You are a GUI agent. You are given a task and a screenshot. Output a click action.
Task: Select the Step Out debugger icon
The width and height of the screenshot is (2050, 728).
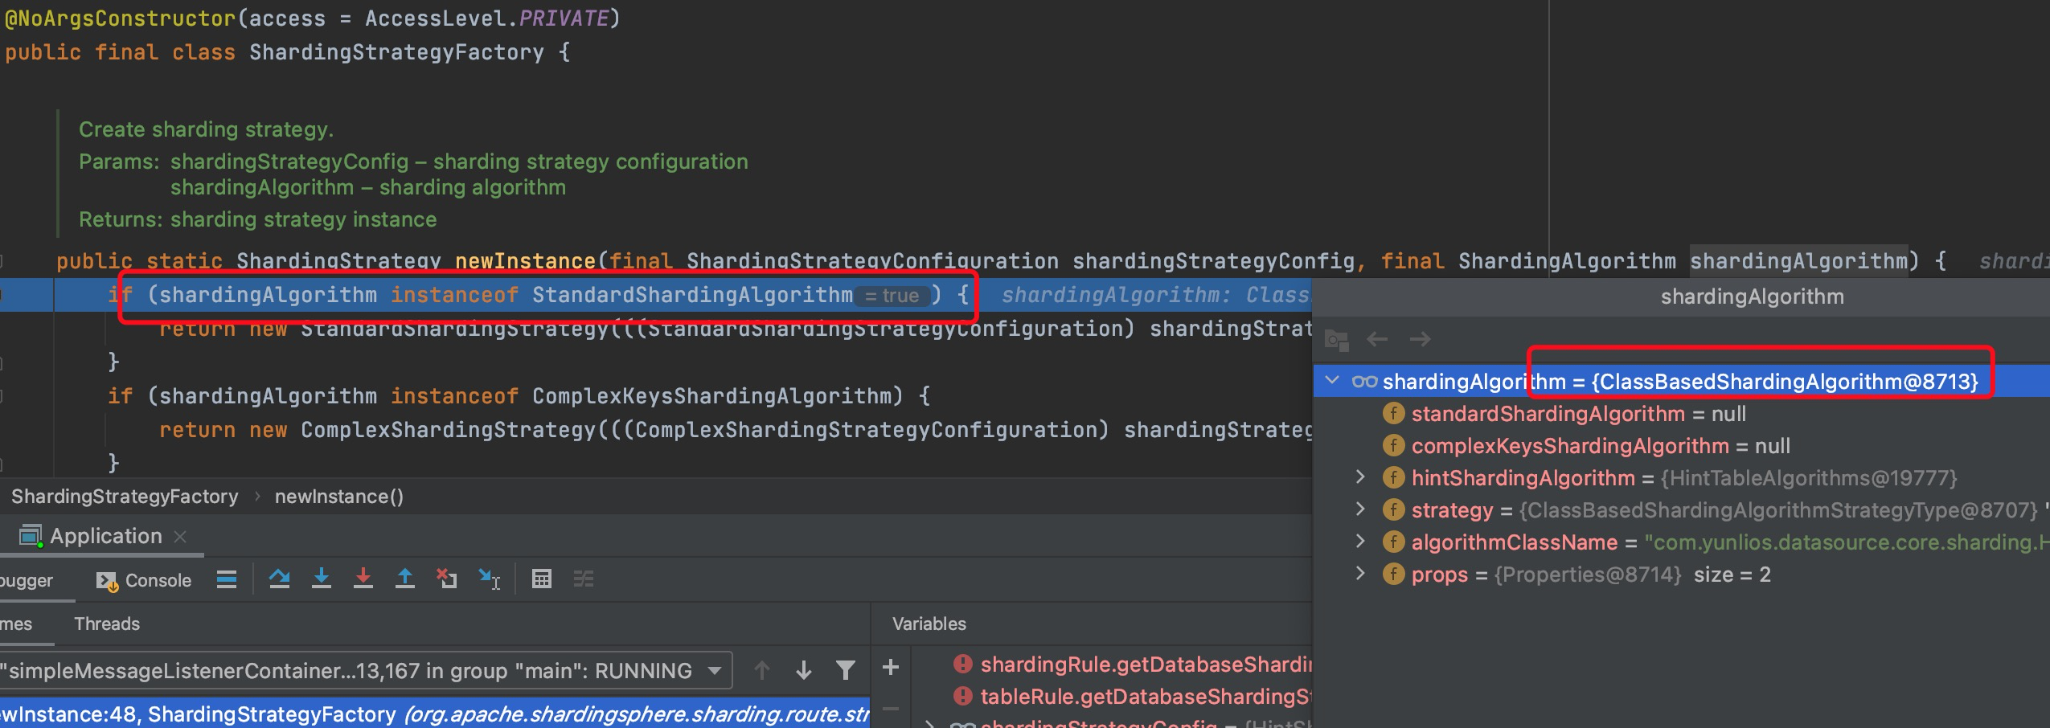pyautogui.click(x=405, y=579)
